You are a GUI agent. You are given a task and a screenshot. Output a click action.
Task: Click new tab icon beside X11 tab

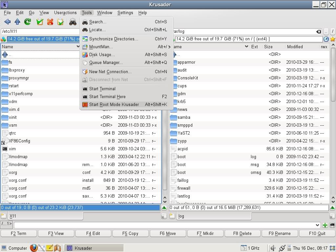point(4,216)
